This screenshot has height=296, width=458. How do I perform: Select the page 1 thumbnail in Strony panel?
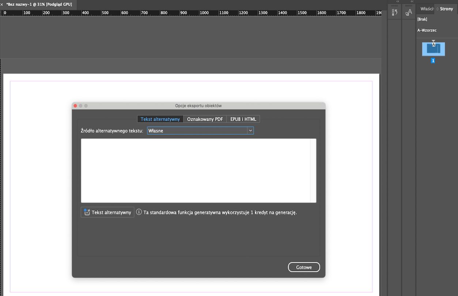tap(434, 49)
